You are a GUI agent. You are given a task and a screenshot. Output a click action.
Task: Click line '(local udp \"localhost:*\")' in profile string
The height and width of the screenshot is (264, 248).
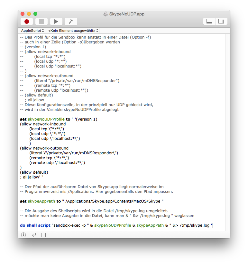click(x=55, y=139)
